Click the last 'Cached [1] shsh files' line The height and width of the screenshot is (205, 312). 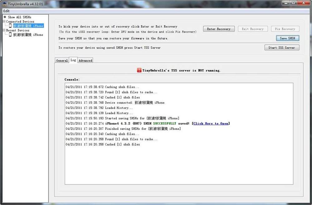point(103,144)
